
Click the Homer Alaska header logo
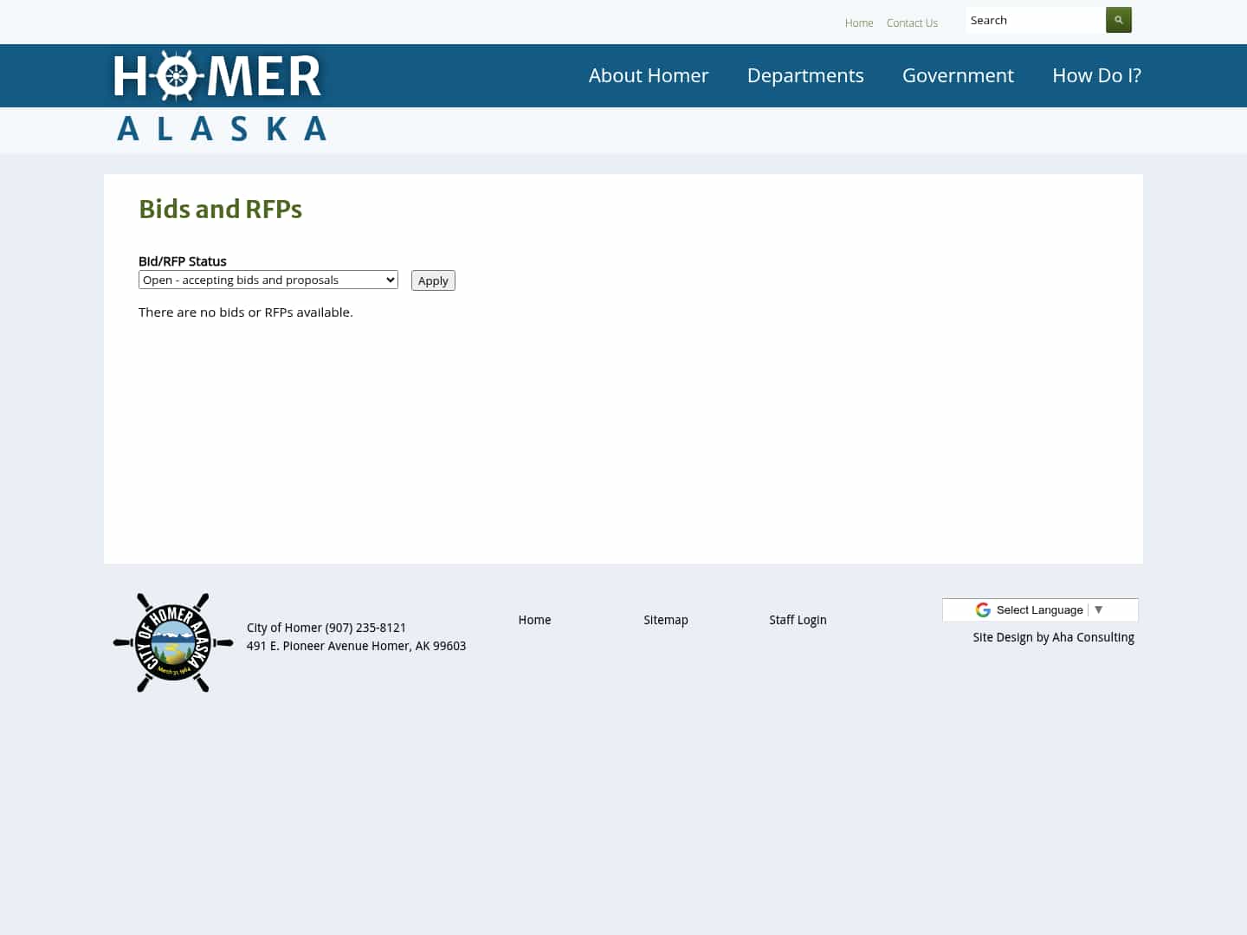point(219,95)
